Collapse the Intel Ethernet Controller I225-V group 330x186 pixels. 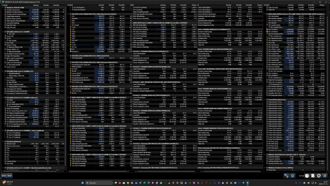265,155
